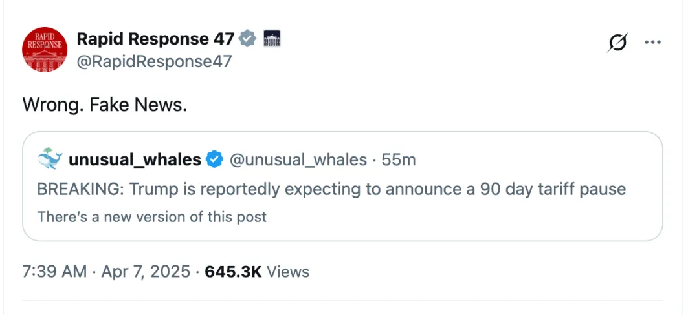699x315 pixels.
Task: Click the White House affiliation badge icon
Action: [x=271, y=39]
